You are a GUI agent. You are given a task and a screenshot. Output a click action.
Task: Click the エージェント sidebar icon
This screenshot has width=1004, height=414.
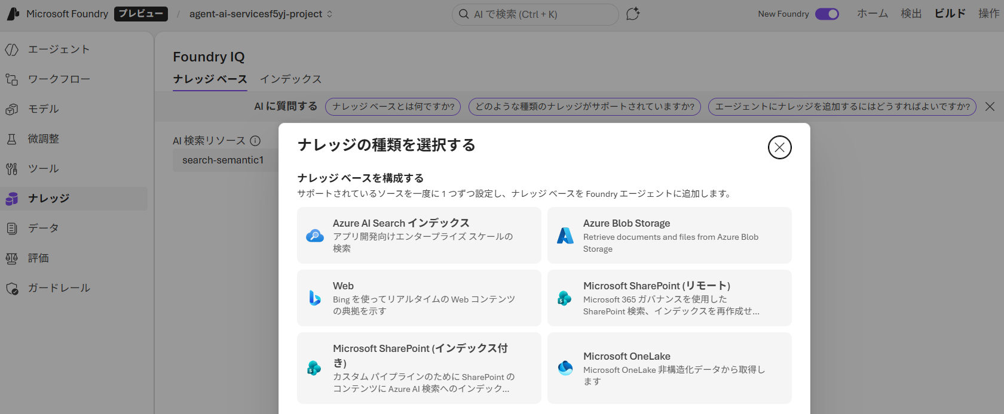[x=12, y=50]
